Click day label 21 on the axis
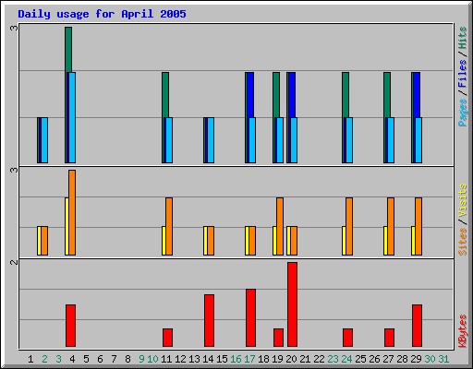 tap(305, 359)
